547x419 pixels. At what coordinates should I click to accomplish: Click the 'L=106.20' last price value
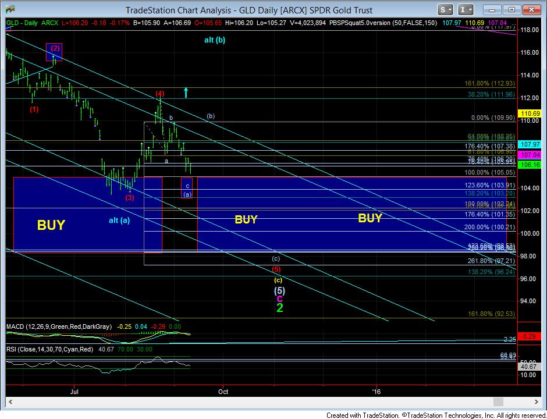(74, 23)
